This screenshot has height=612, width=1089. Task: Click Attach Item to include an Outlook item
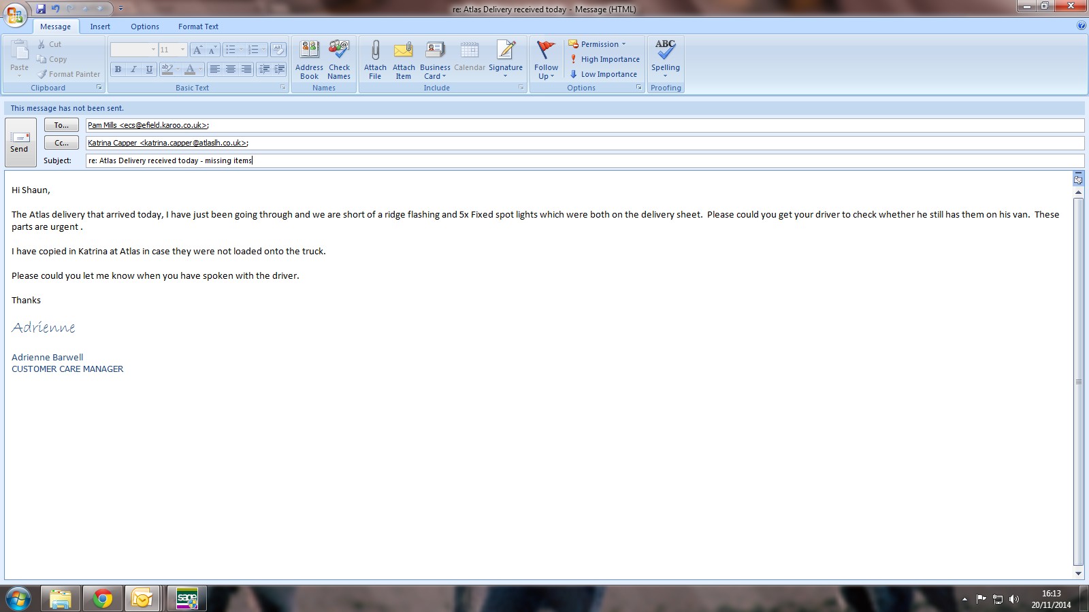(404, 60)
